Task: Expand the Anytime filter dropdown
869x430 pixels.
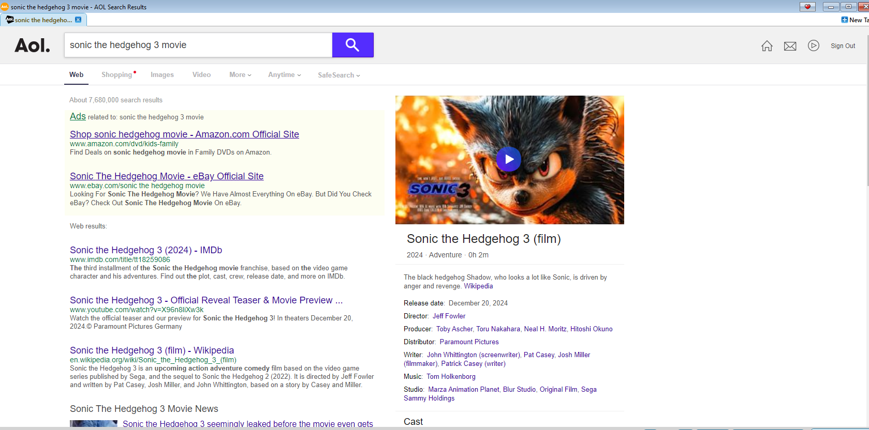Action: [284, 74]
